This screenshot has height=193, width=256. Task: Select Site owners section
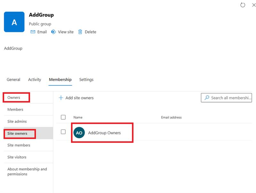tap(17, 133)
